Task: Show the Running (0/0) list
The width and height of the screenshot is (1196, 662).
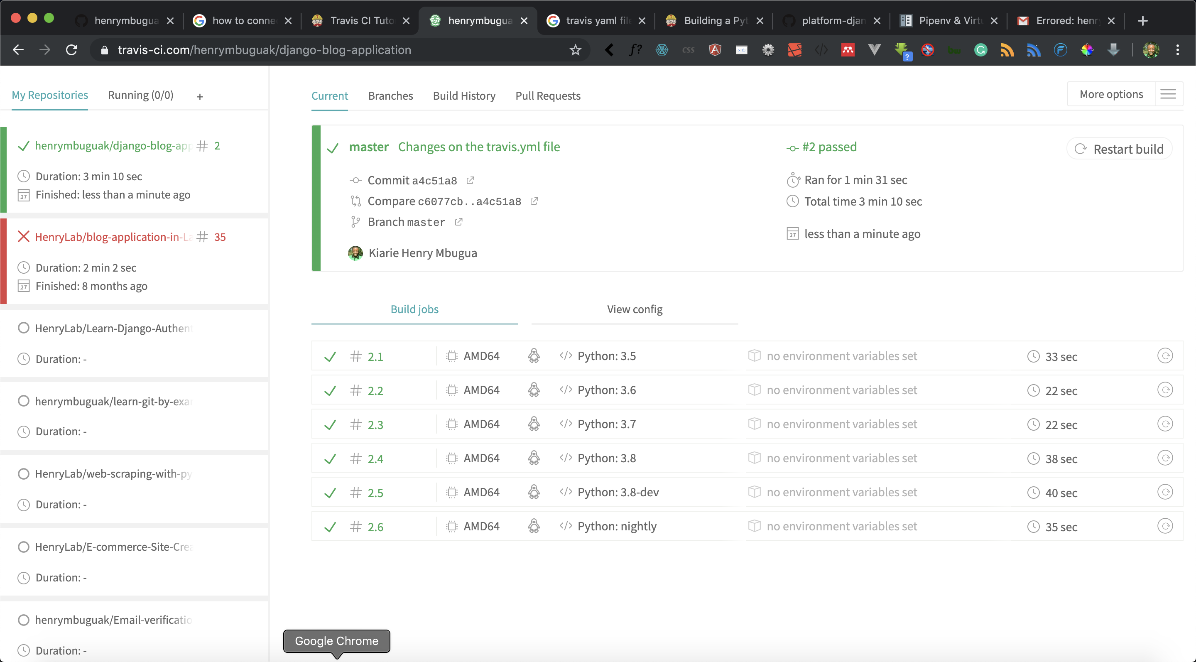Action: point(141,95)
